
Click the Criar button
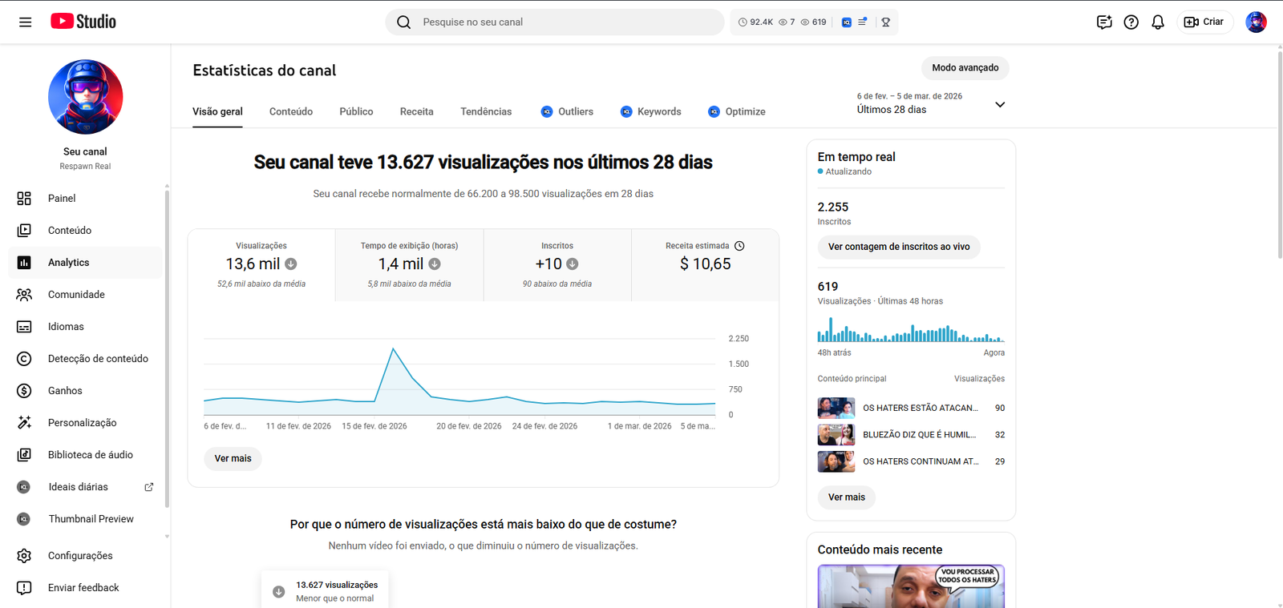point(1204,22)
